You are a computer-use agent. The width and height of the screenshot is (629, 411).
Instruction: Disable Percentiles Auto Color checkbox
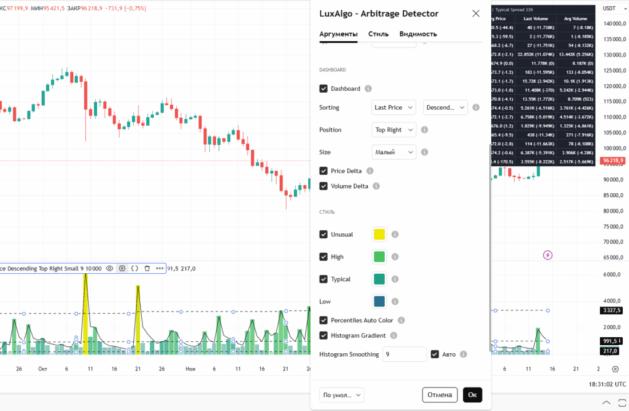tap(323, 320)
